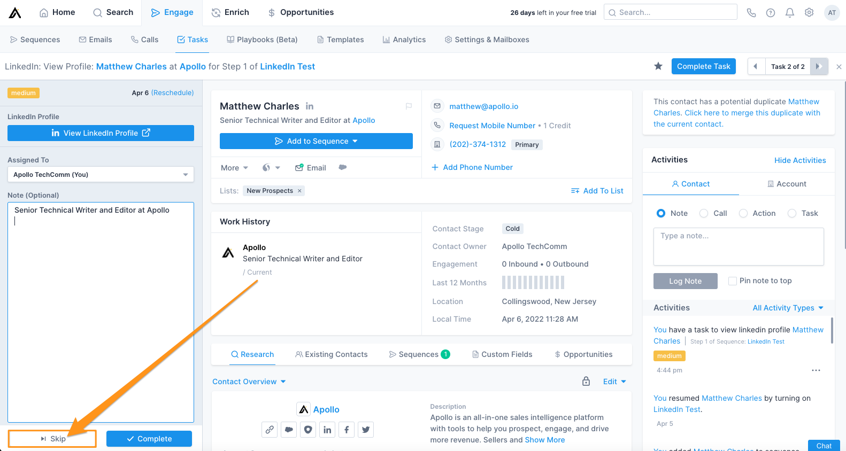Click the phone icon by Request Mobile Number
Viewport: 846px width, 451px height.
point(437,125)
